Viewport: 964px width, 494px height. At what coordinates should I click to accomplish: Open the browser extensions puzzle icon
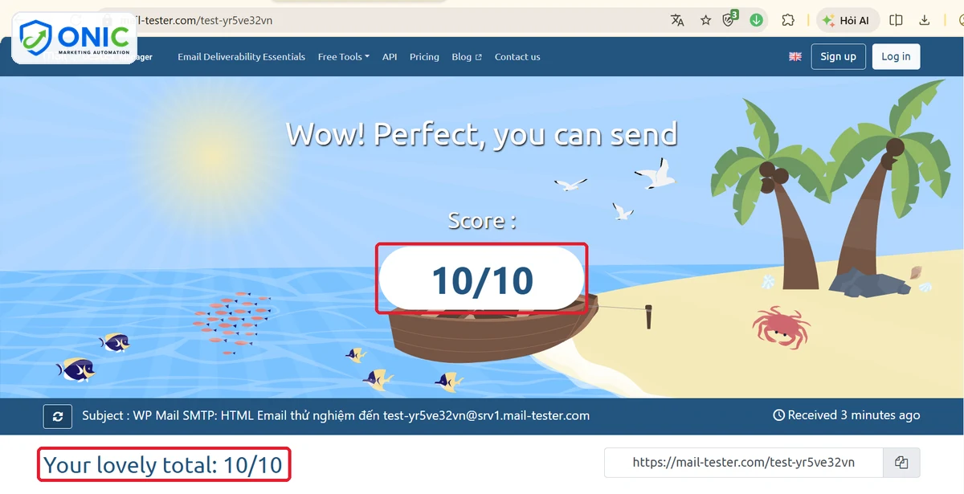(788, 20)
